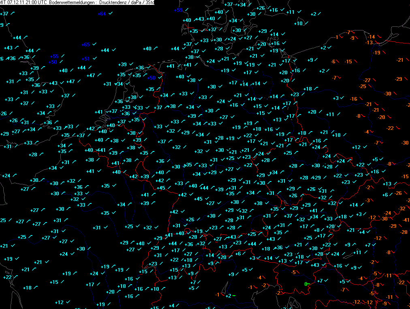410x309 pixels.
Task: Select the orange -6 station reading
Action: (333, 62)
